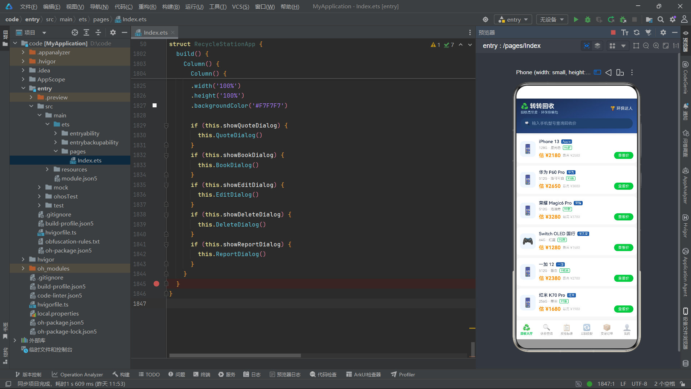The width and height of the screenshot is (691, 389).
Task: Refresh the previewer
Action: pos(637,32)
